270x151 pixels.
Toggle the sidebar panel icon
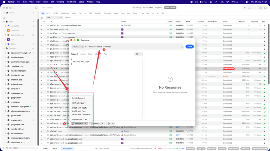click(36, 8)
